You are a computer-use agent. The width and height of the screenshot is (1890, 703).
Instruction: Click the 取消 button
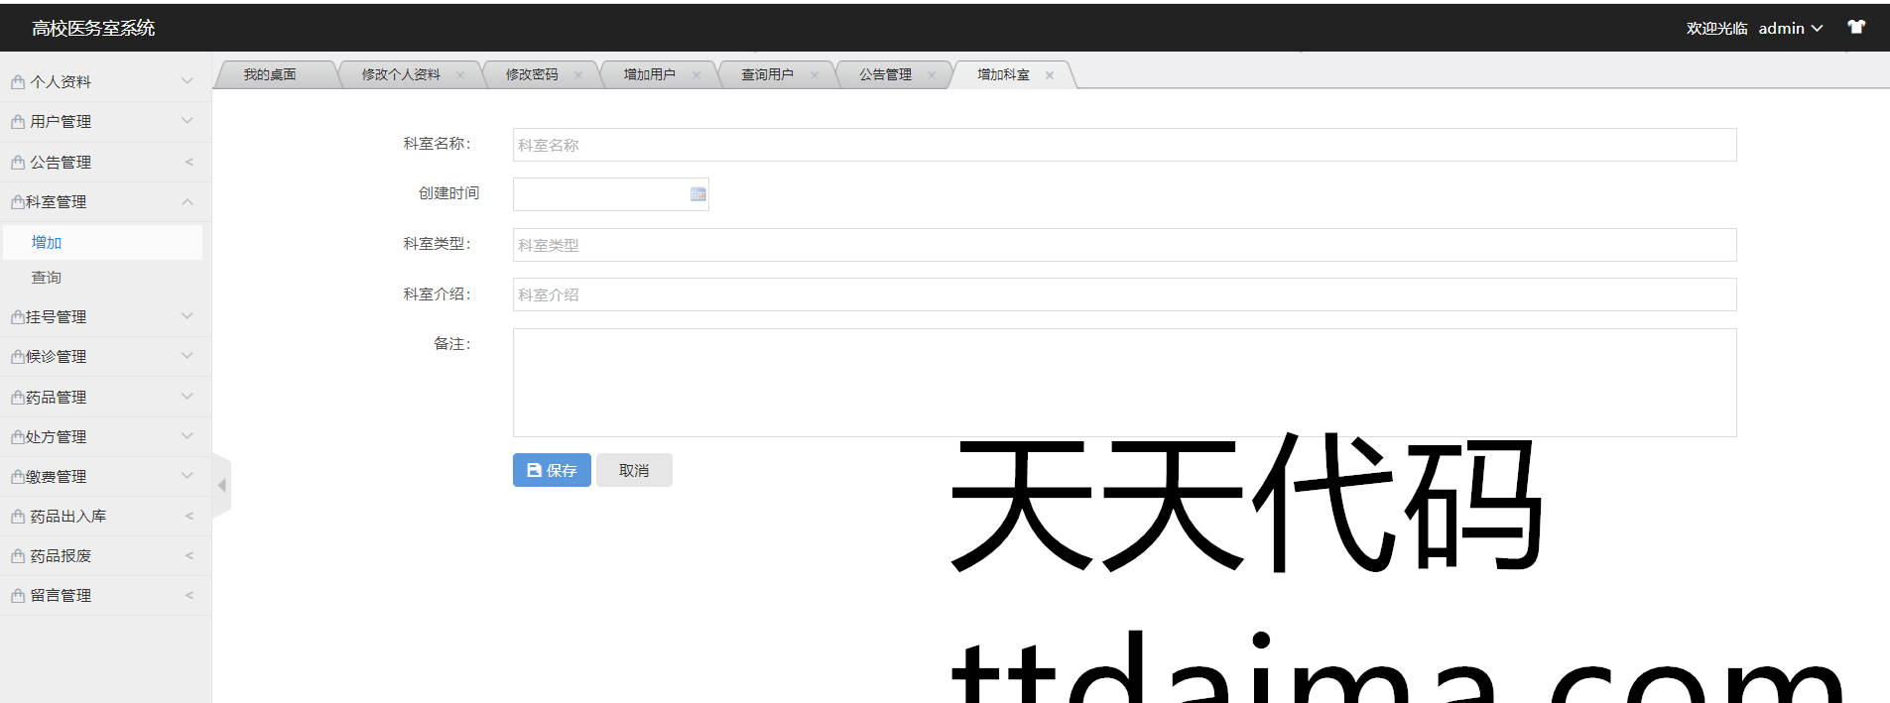634,470
